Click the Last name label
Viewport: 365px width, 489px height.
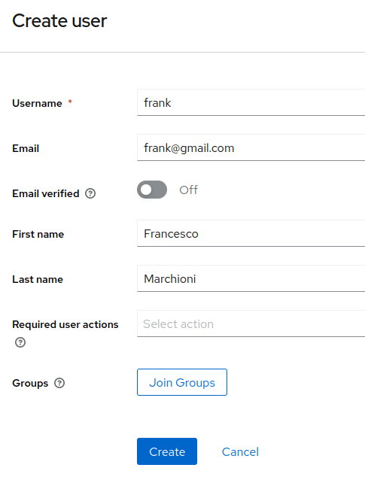coord(38,279)
